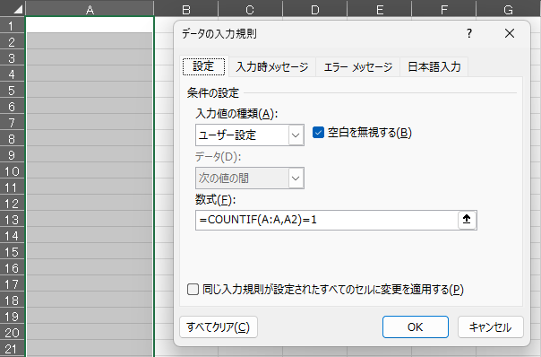This screenshot has width=541, height=357.
Task: Click the すべてクリア button
Action: [x=218, y=327]
